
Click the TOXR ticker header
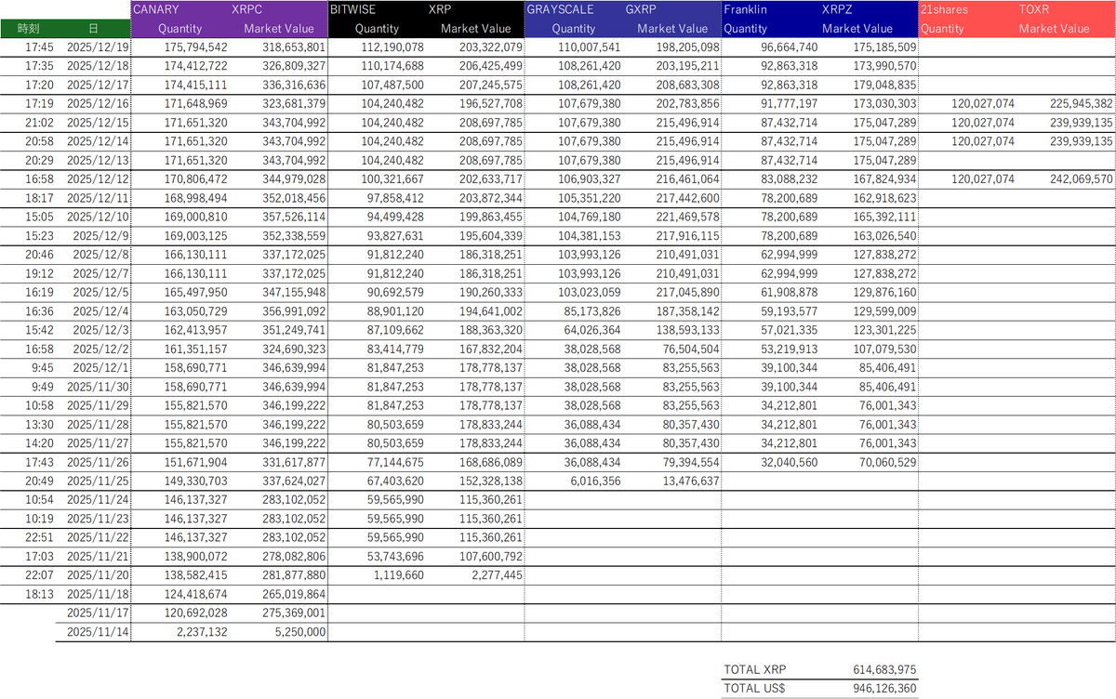tap(1035, 9)
